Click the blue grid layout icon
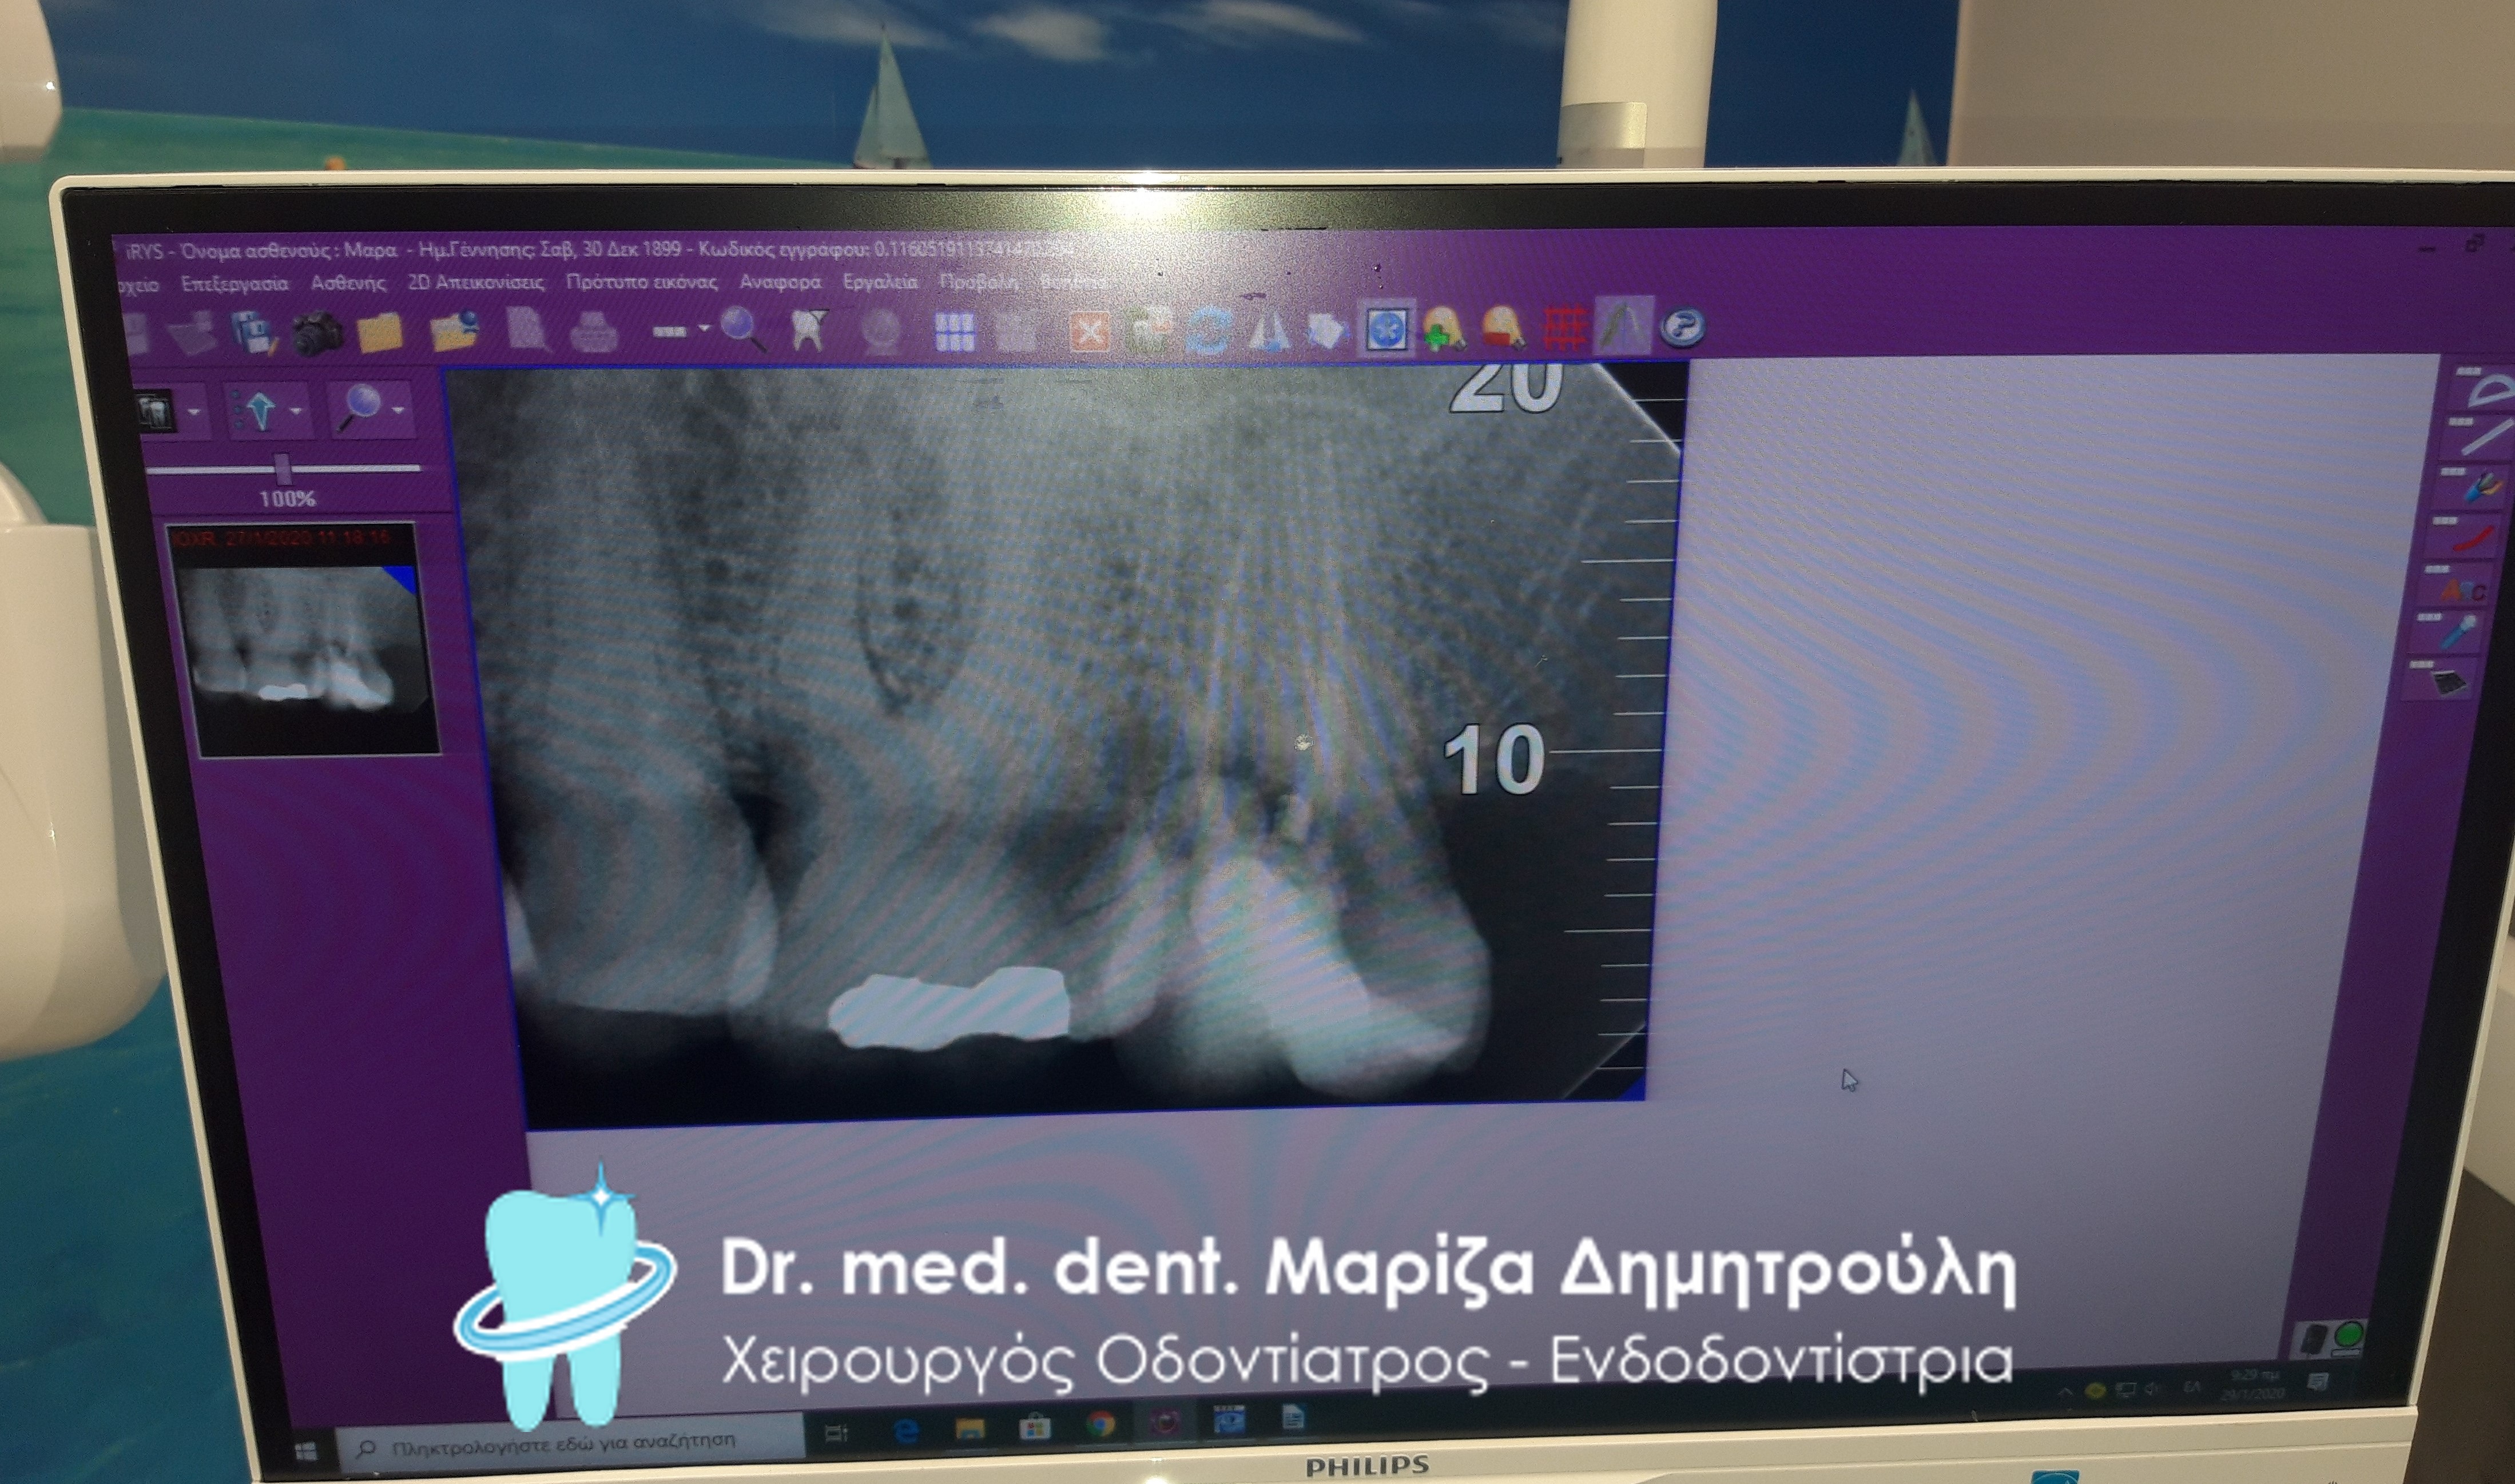 954,331
